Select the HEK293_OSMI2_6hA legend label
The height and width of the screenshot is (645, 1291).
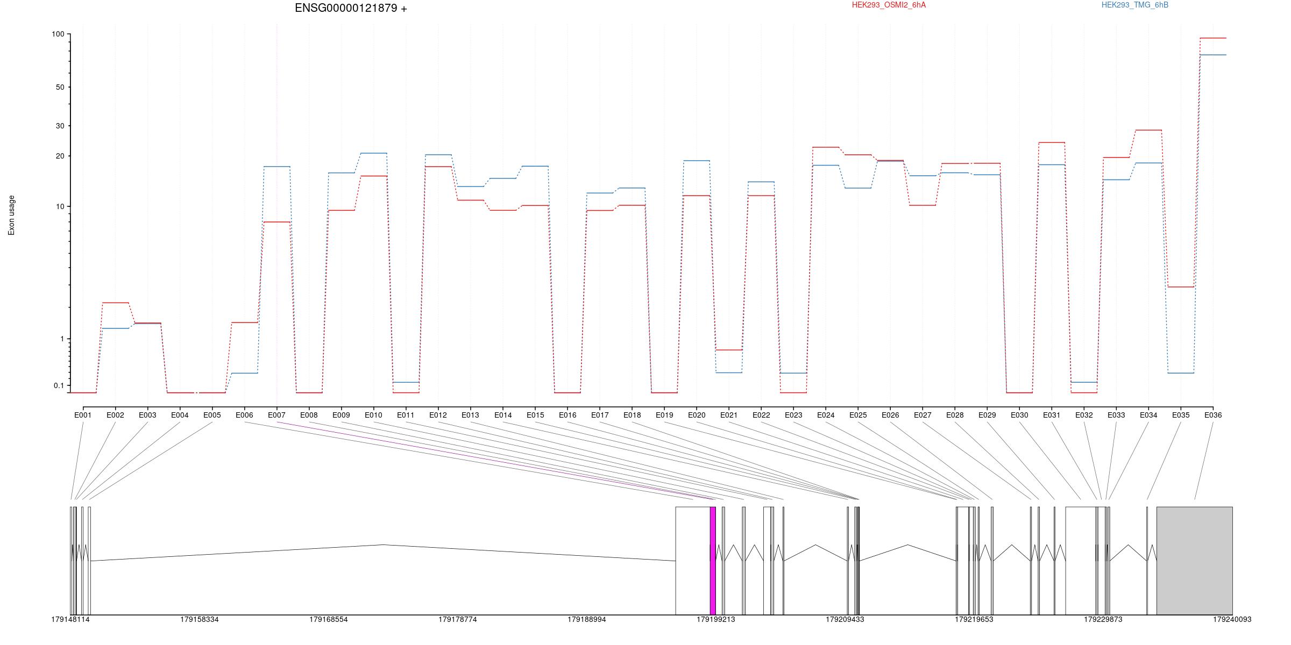[x=889, y=5]
